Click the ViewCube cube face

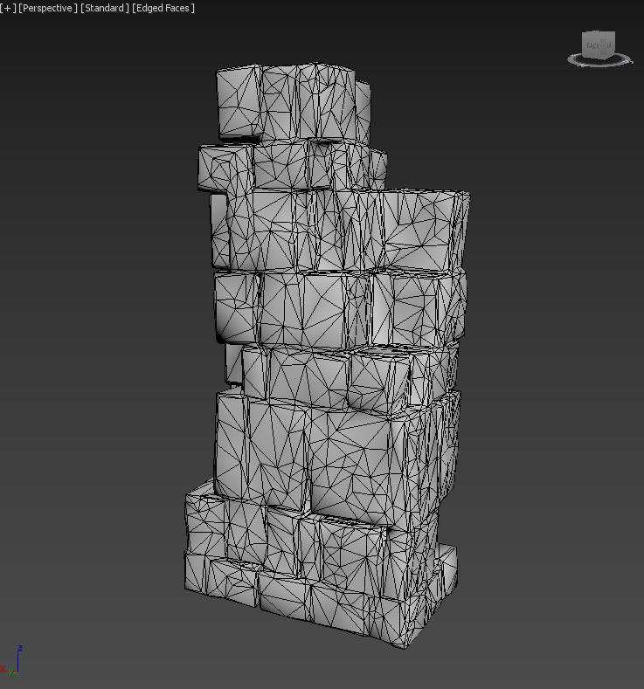pyautogui.click(x=599, y=44)
